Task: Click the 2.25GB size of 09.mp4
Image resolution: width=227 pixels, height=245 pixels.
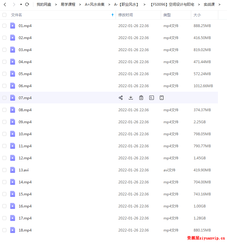Action: point(200,122)
